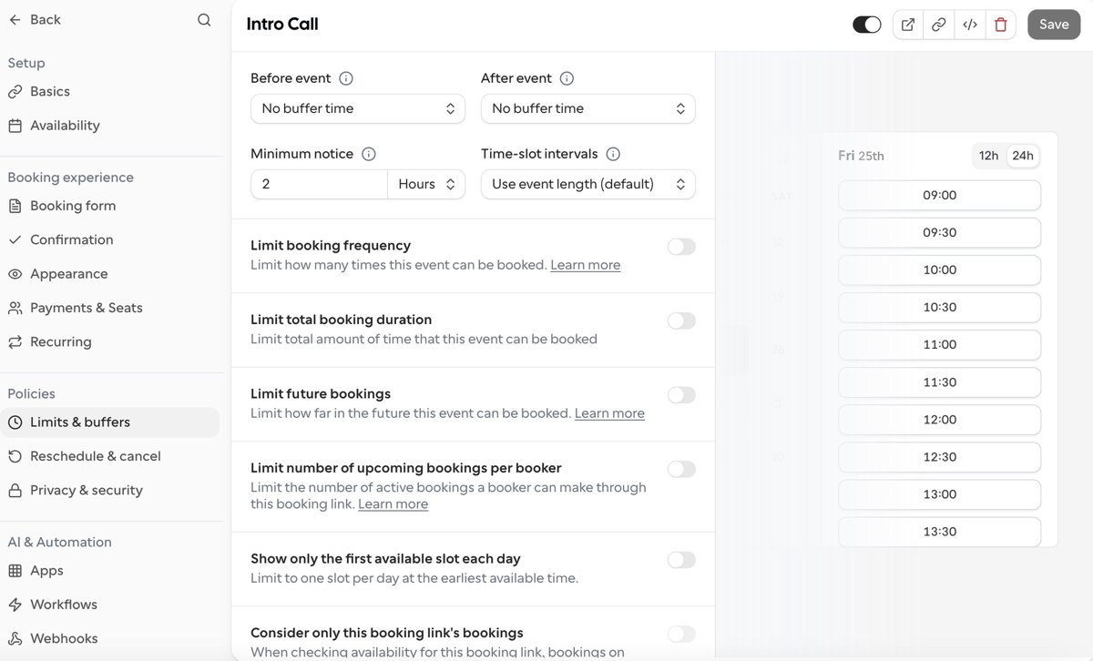Switch time format to 12h
The width and height of the screenshot is (1093, 661).
pos(989,156)
